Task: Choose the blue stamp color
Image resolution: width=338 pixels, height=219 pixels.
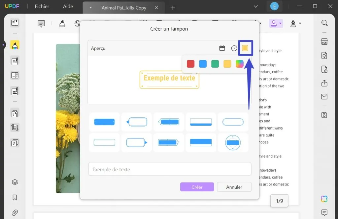Action: tap(203, 64)
